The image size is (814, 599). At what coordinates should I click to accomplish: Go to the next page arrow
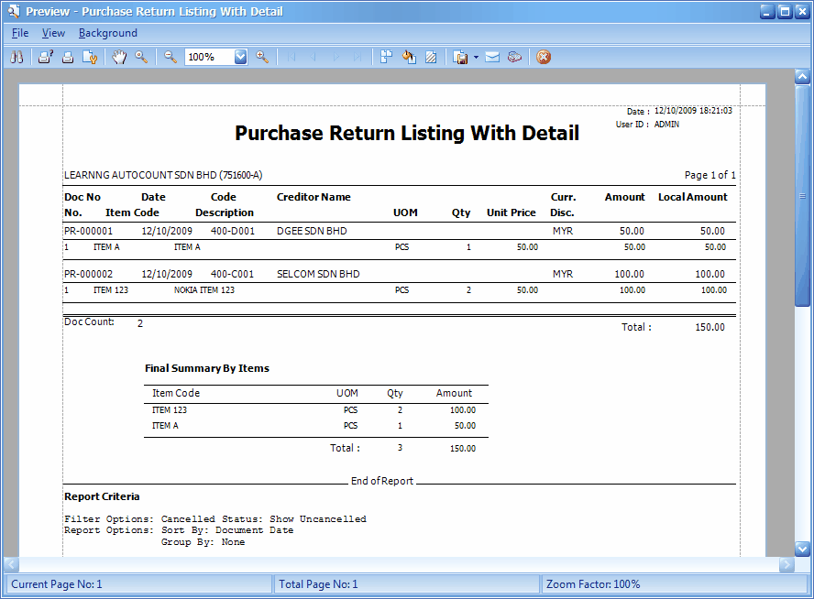click(x=335, y=57)
